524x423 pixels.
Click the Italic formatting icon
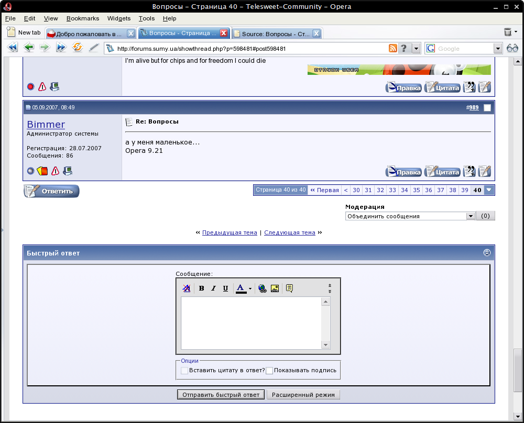tap(213, 288)
